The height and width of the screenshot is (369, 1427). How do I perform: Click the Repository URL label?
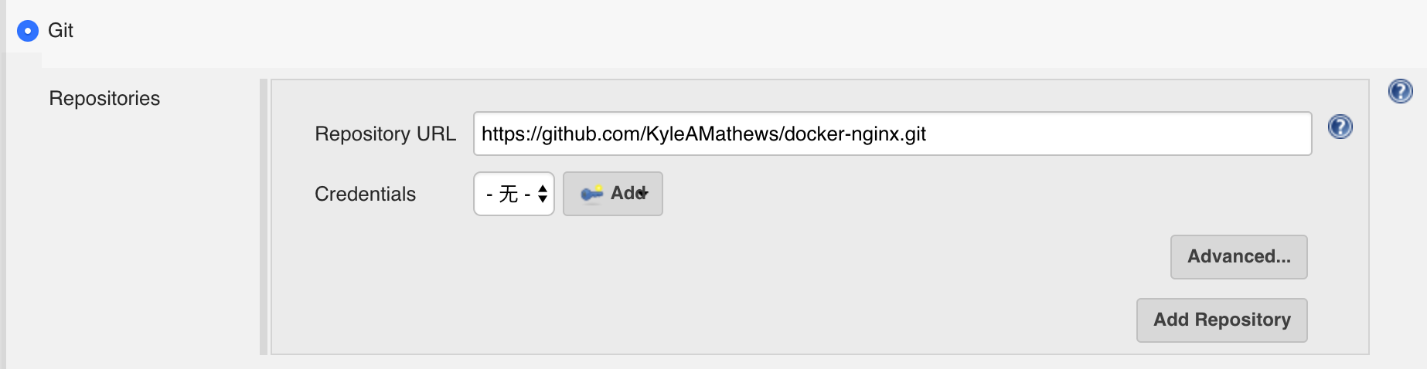click(385, 134)
